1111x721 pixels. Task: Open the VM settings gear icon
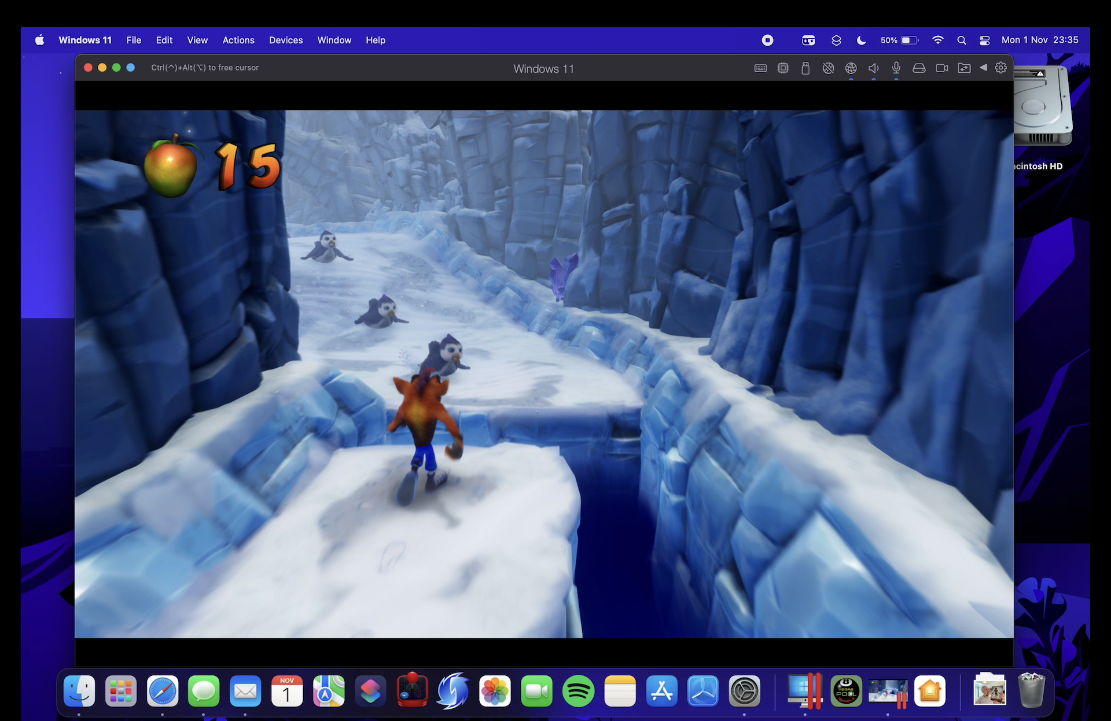(x=1000, y=68)
